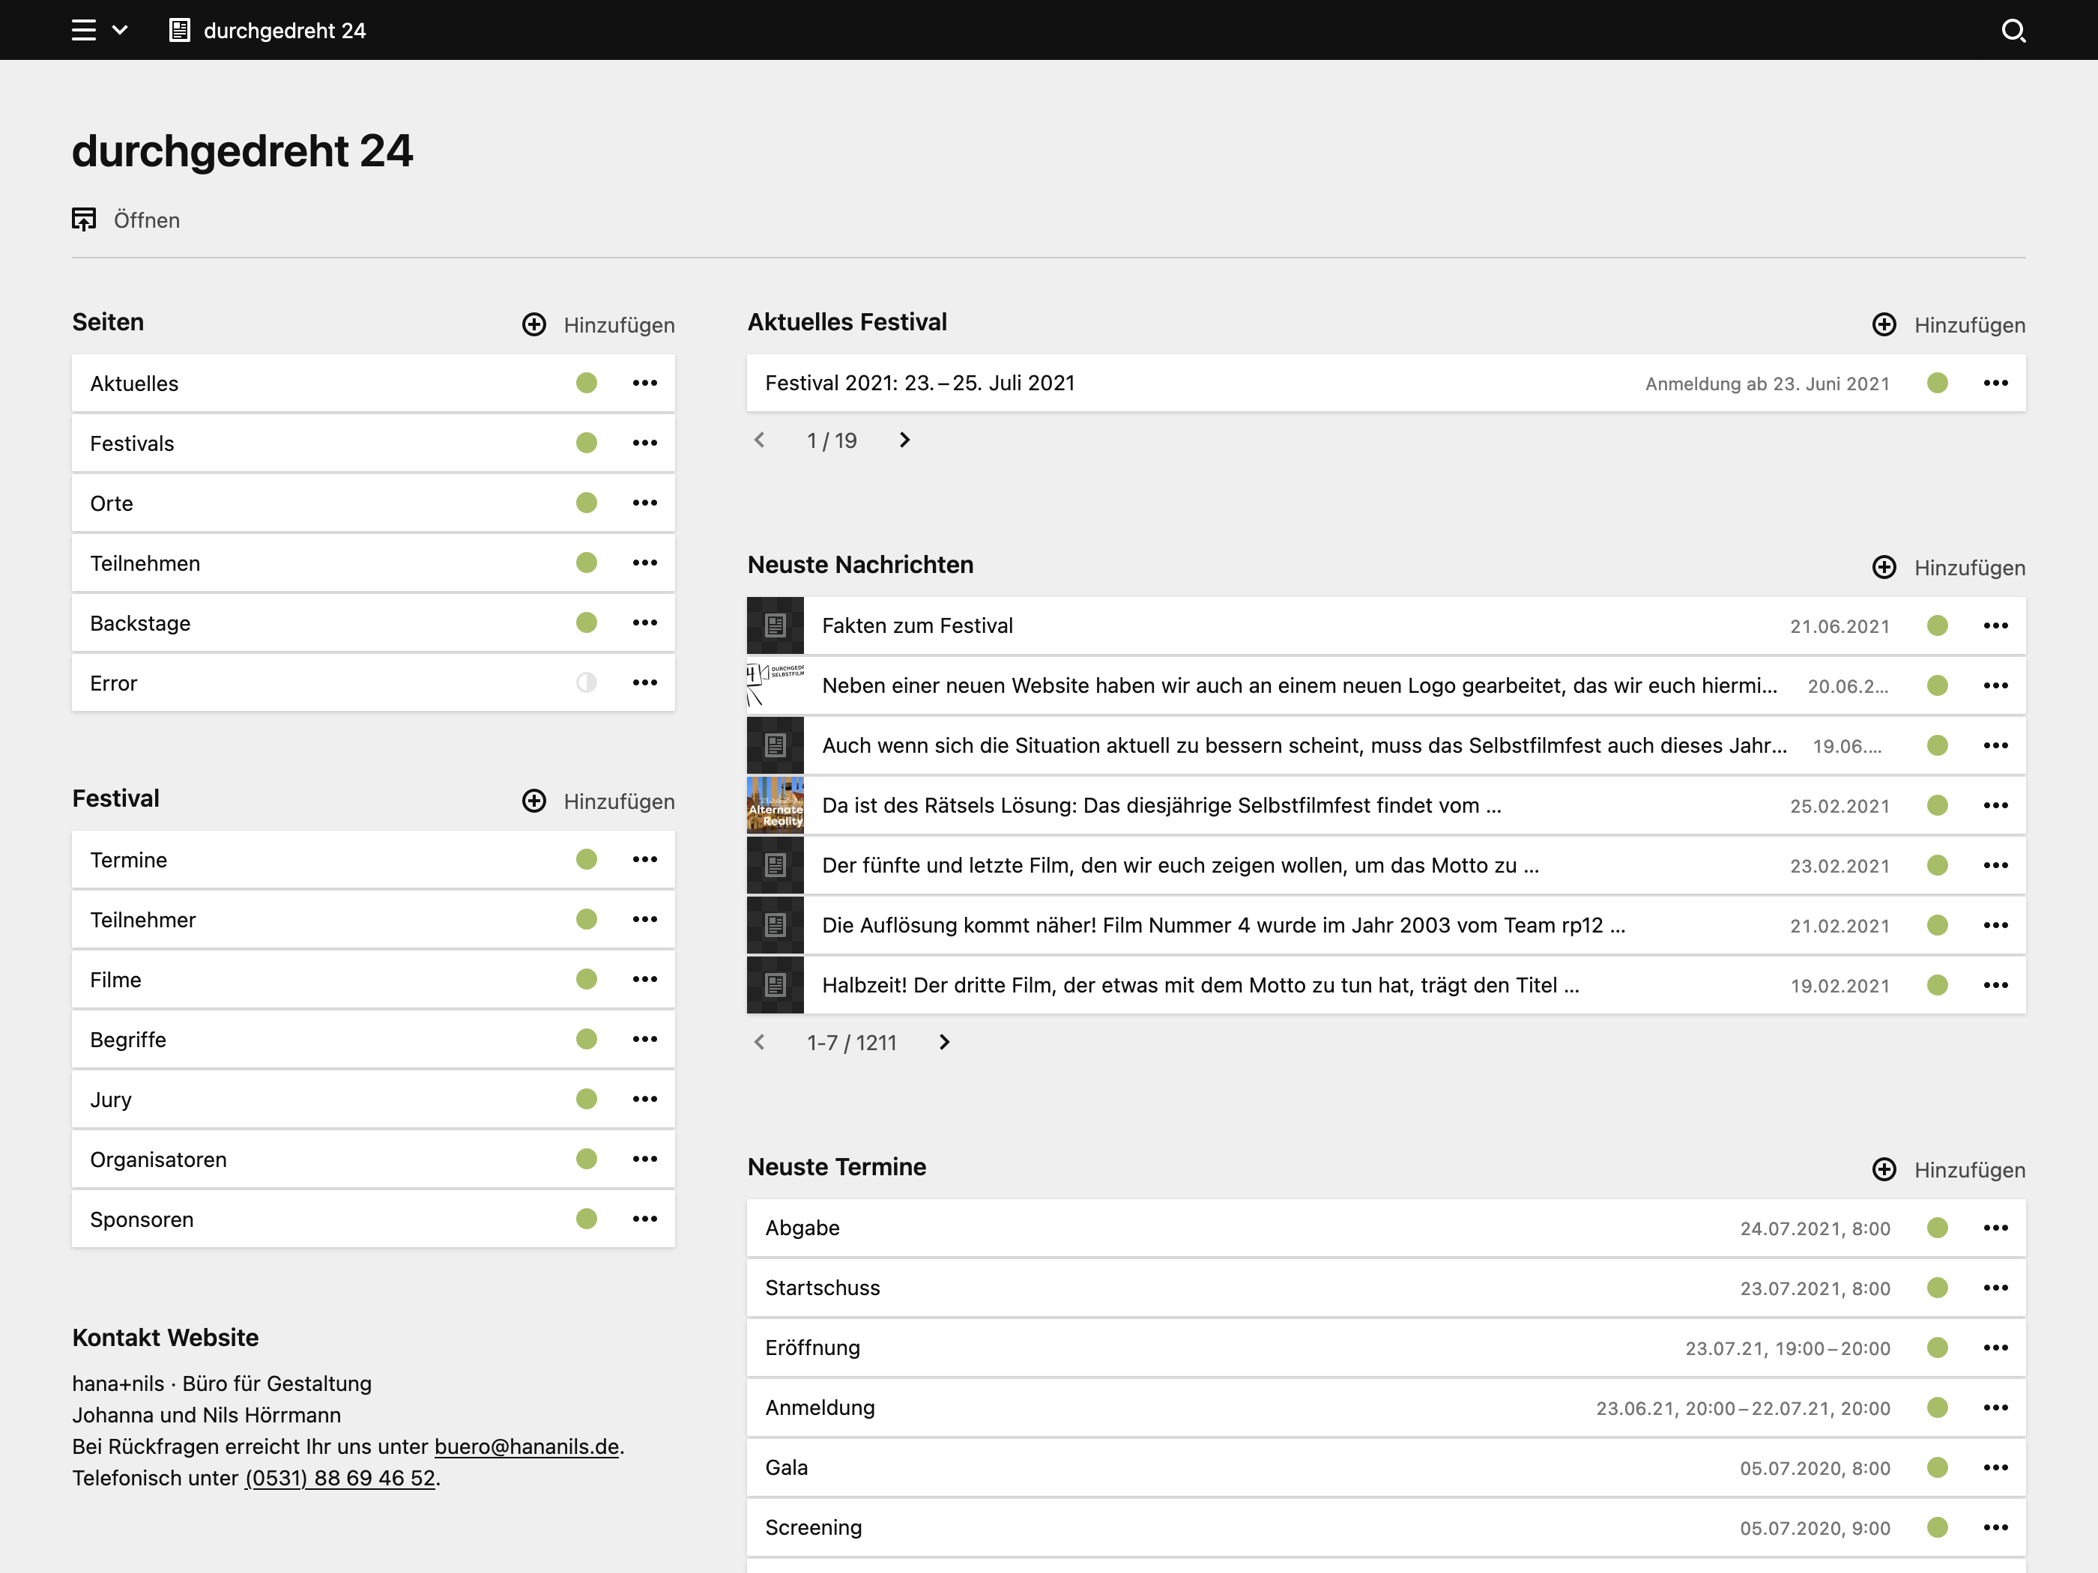This screenshot has width=2098, height=1573.
Task: Toggle the status dot of Fakten zum Festival
Action: click(1938, 625)
